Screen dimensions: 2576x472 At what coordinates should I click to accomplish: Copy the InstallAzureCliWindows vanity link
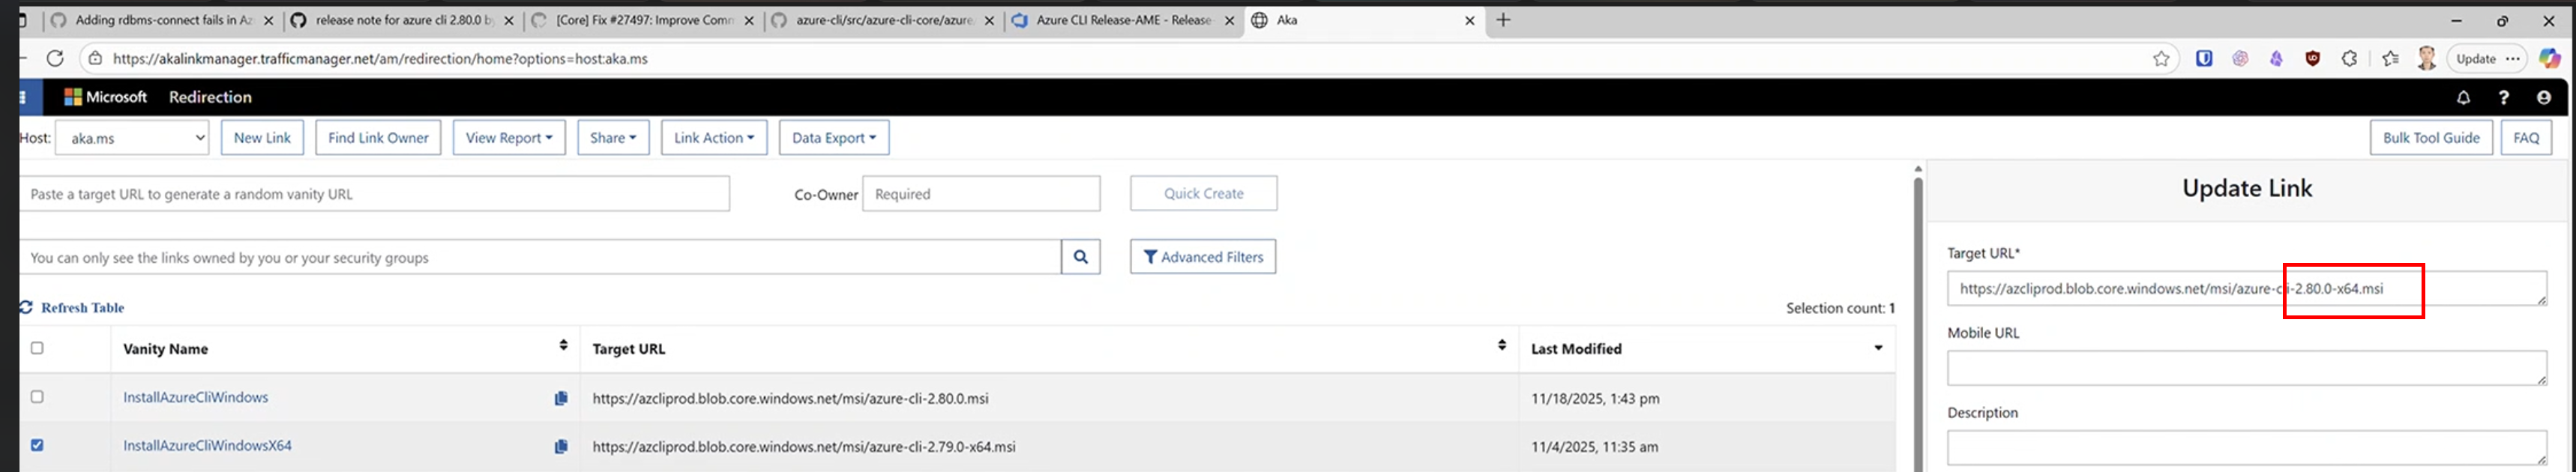(561, 398)
